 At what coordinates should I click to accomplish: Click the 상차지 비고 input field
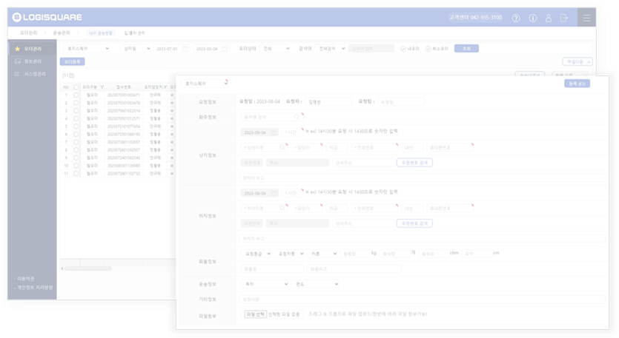point(422,178)
